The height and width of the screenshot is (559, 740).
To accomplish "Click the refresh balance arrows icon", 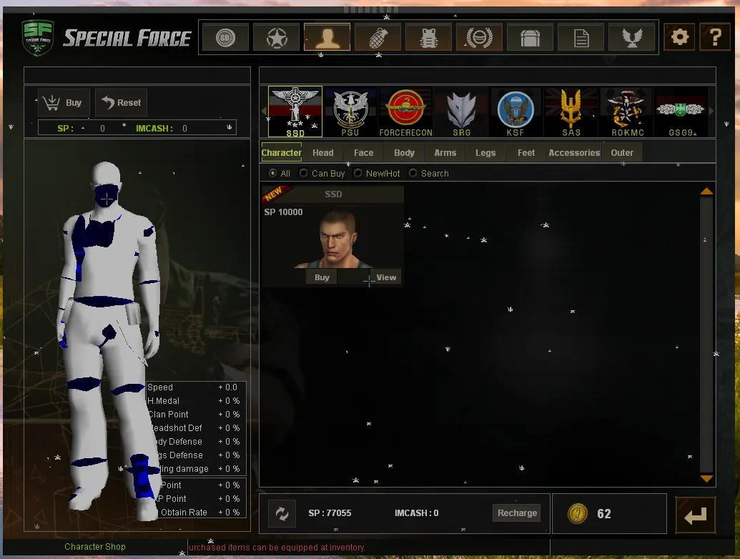I will click(x=282, y=514).
